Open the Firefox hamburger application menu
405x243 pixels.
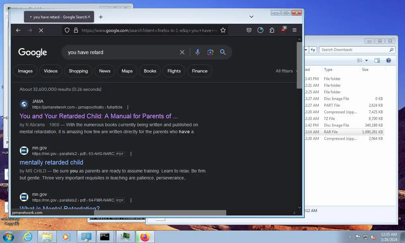[x=295, y=30]
